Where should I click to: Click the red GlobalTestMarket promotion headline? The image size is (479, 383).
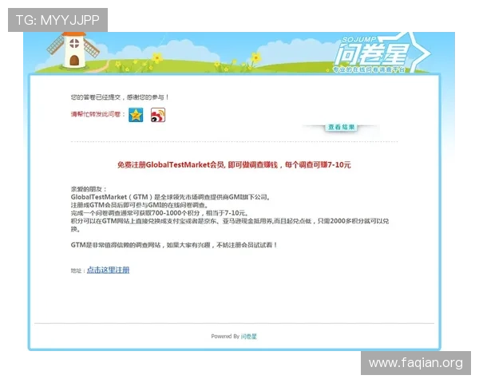pos(234,165)
